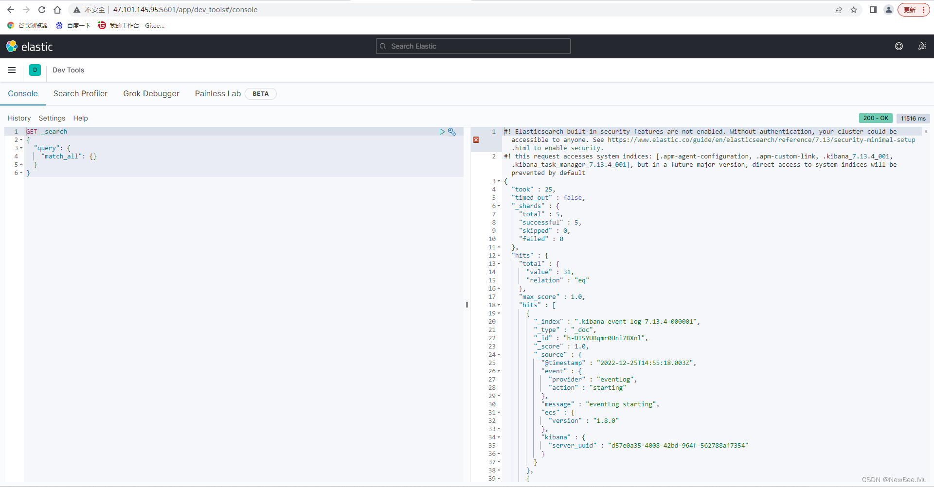Click the _index kibana-event-log line
This screenshot has height=487, width=934.
617,322
